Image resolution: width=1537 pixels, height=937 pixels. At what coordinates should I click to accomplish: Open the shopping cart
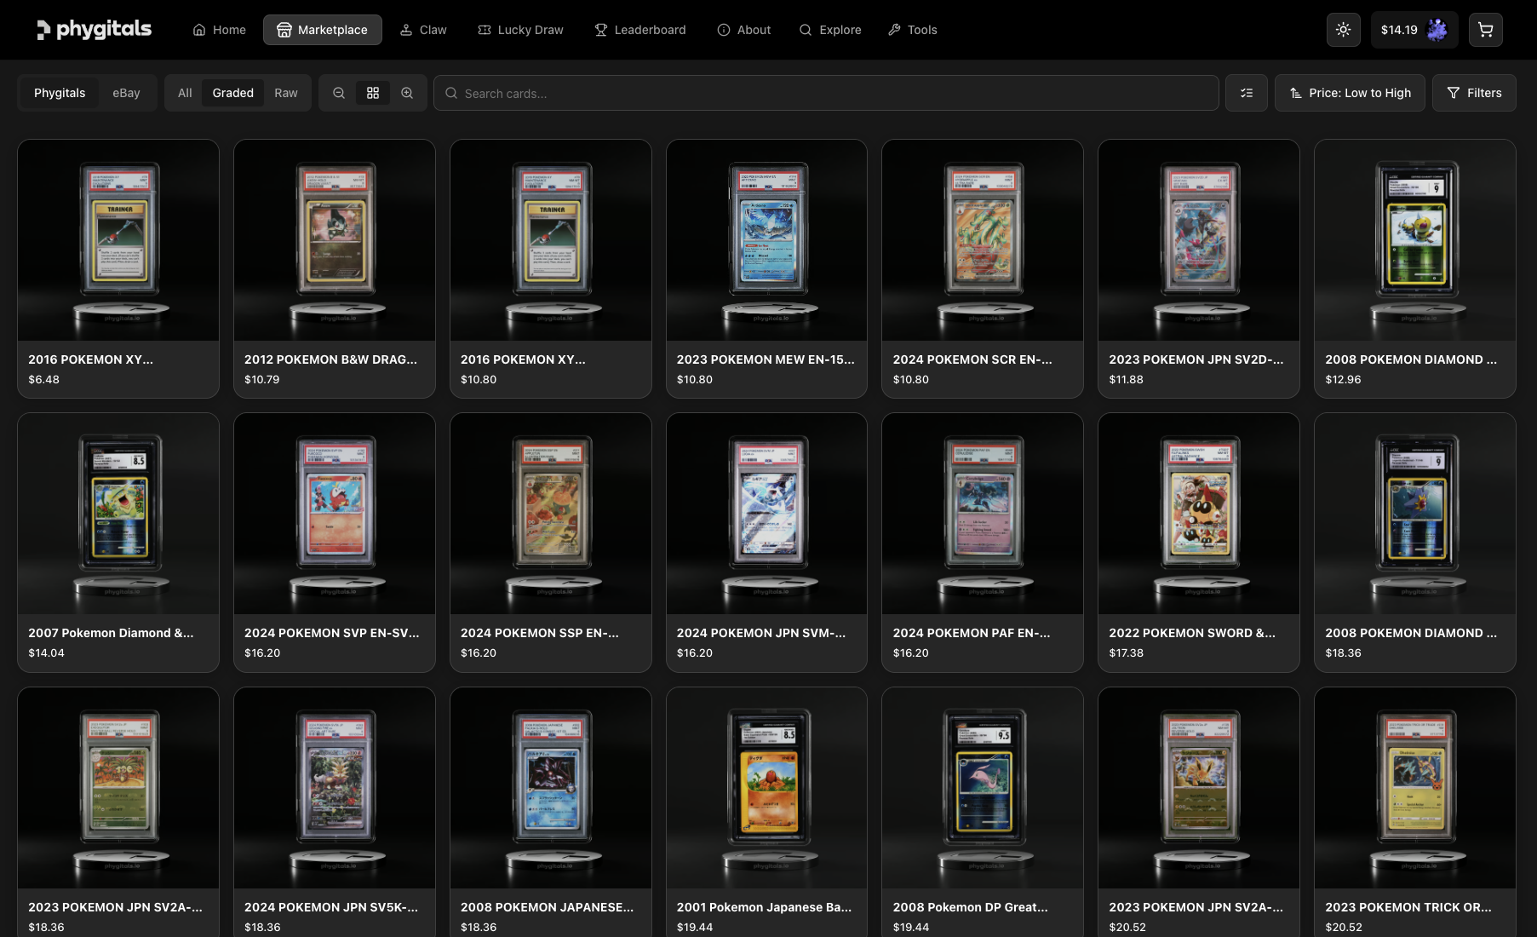coord(1485,30)
